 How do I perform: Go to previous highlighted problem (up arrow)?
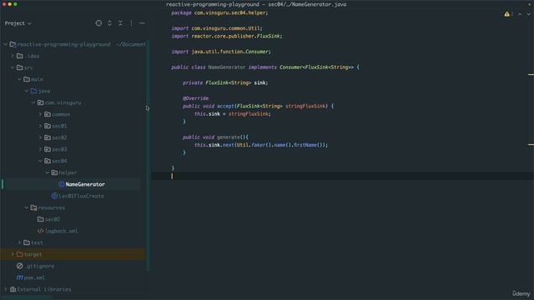(x=520, y=14)
